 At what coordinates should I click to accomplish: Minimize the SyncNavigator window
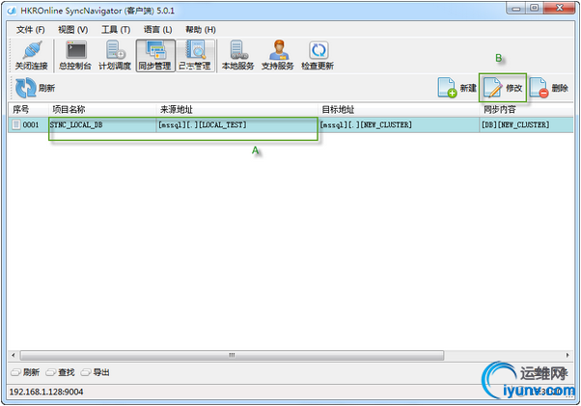[x=516, y=8]
